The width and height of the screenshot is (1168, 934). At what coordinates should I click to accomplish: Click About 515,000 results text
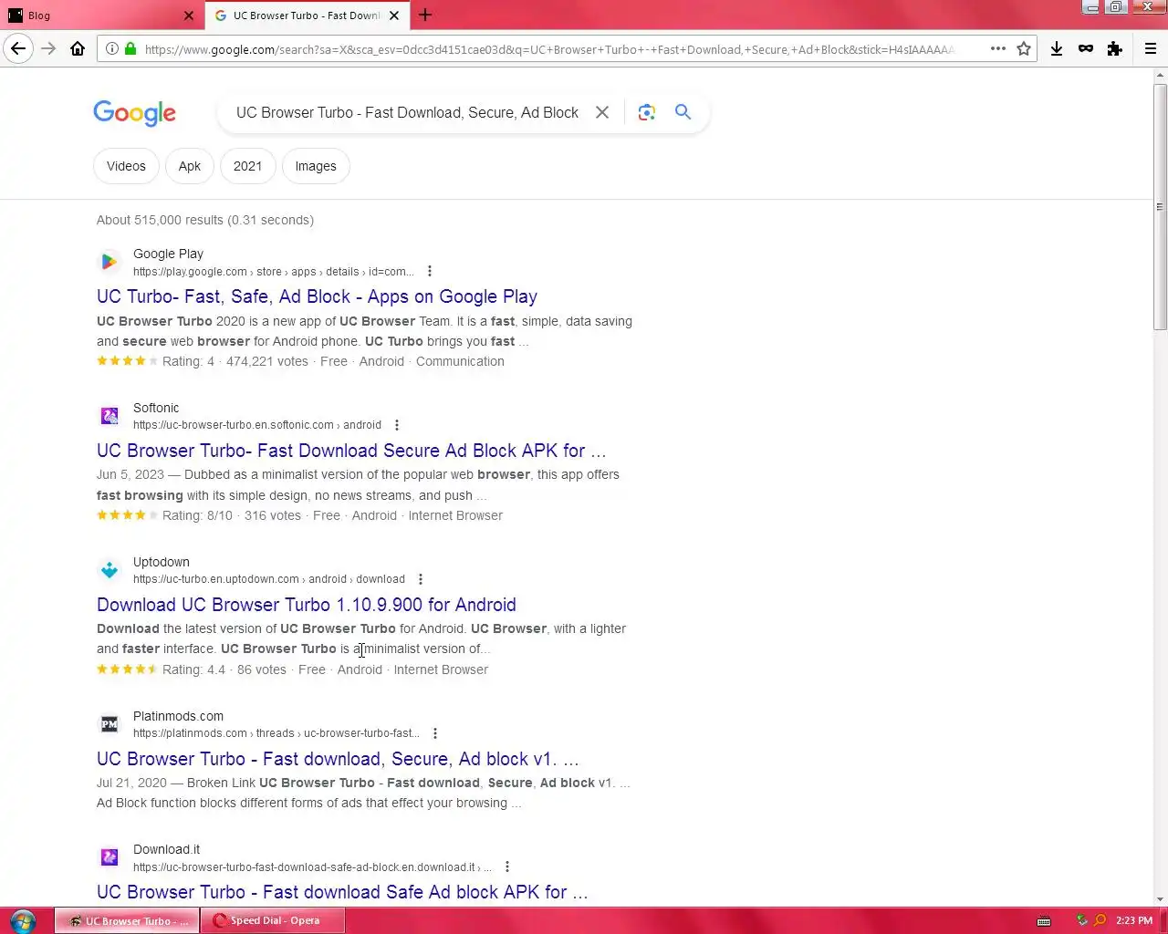click(205, 220)
